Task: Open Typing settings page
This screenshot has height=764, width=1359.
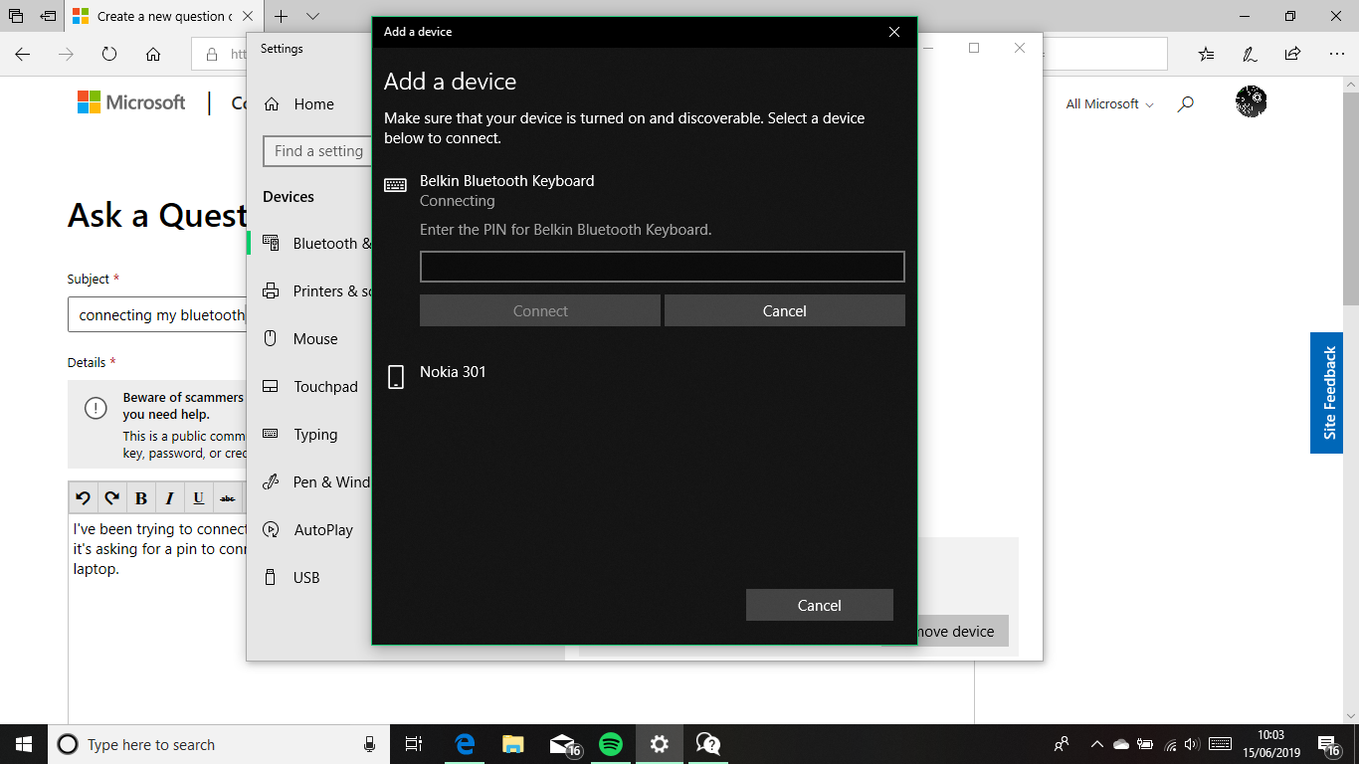Action: [x=300, y=435]
